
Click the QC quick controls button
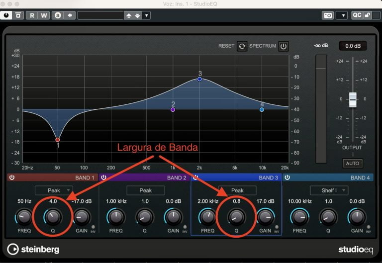tap(357, 15)
